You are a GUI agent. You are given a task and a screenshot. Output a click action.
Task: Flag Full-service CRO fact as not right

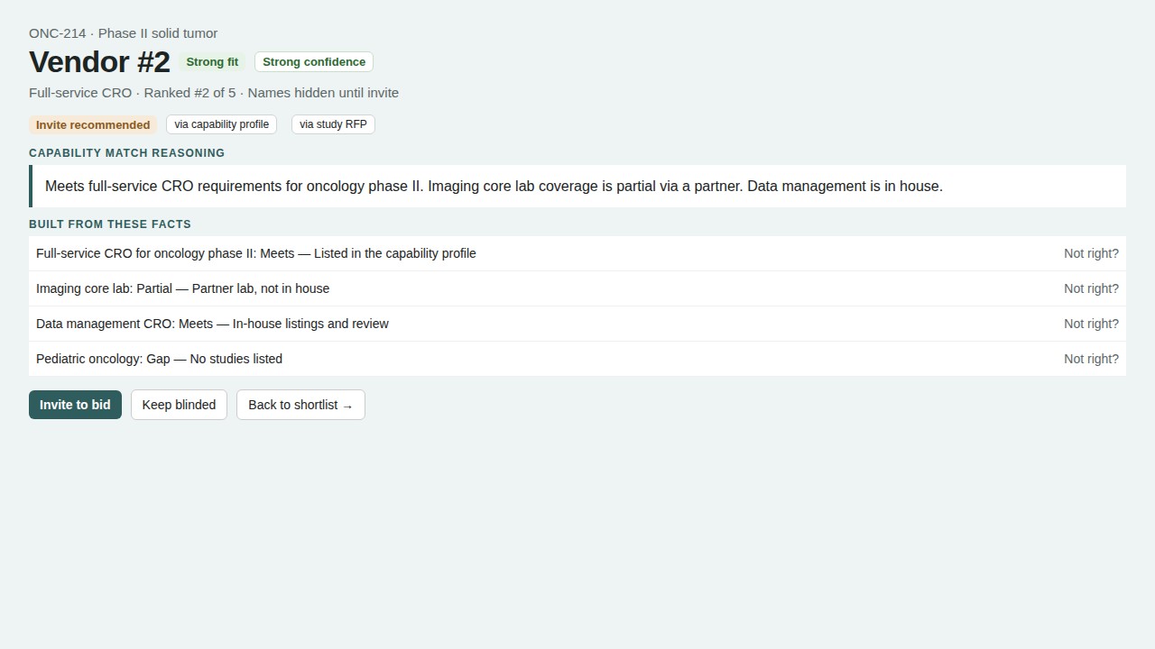pos(1091,253)
